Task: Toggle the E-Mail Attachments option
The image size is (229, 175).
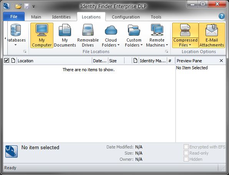Action: (212, 35)
